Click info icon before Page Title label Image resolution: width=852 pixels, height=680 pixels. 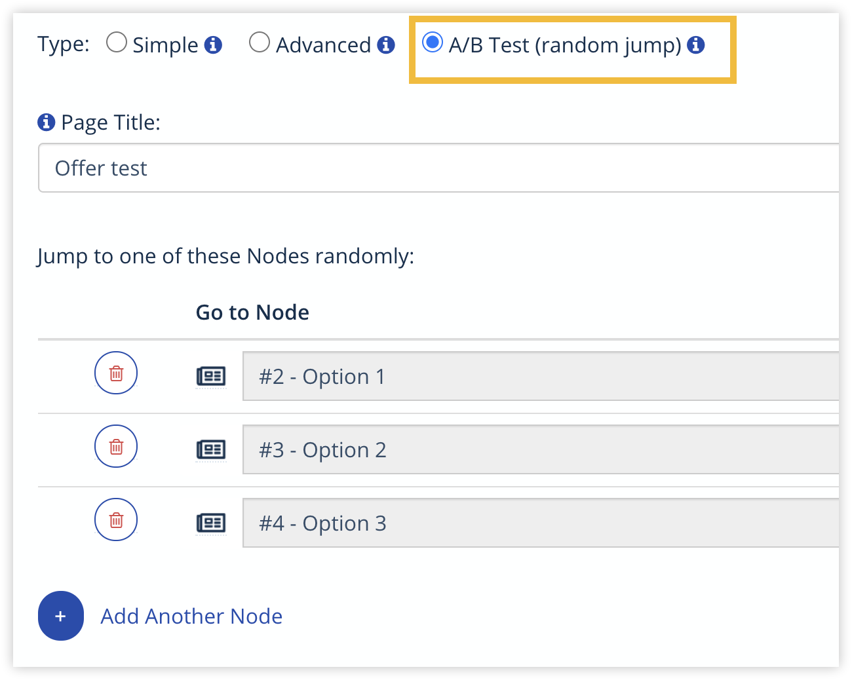click(46, 122)
